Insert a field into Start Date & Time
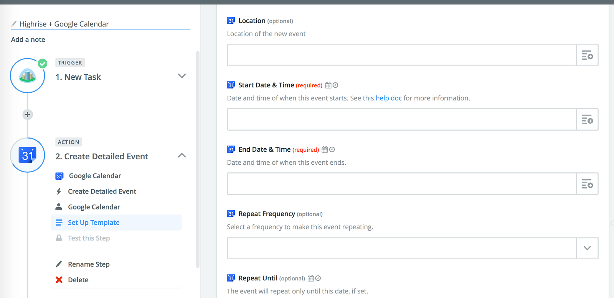The height and width of the screenshot is (298, 614). [x=587, y=120]
